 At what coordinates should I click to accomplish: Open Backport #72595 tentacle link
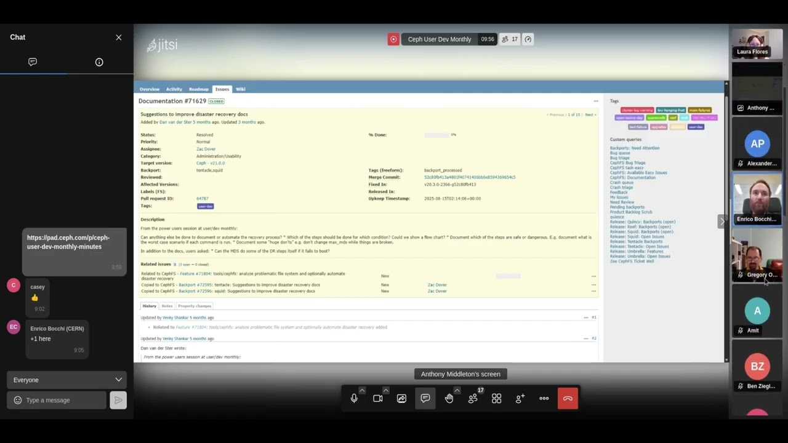click(x=195, y=285)
